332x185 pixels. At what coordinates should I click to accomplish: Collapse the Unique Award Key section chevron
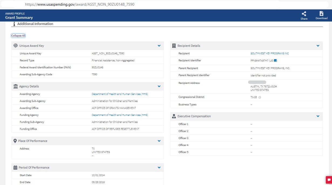click(x=159, y=46)
